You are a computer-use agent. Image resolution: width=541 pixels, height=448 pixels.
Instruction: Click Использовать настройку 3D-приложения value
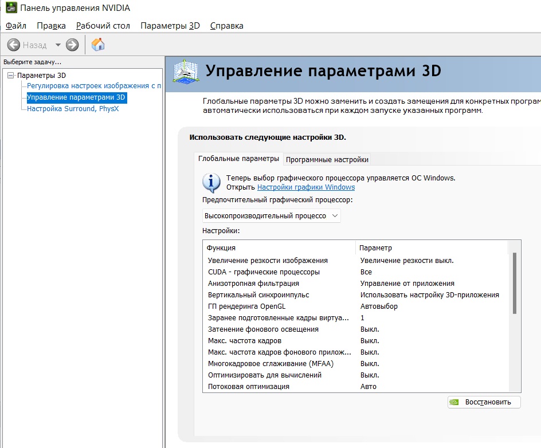coord(430,295)
